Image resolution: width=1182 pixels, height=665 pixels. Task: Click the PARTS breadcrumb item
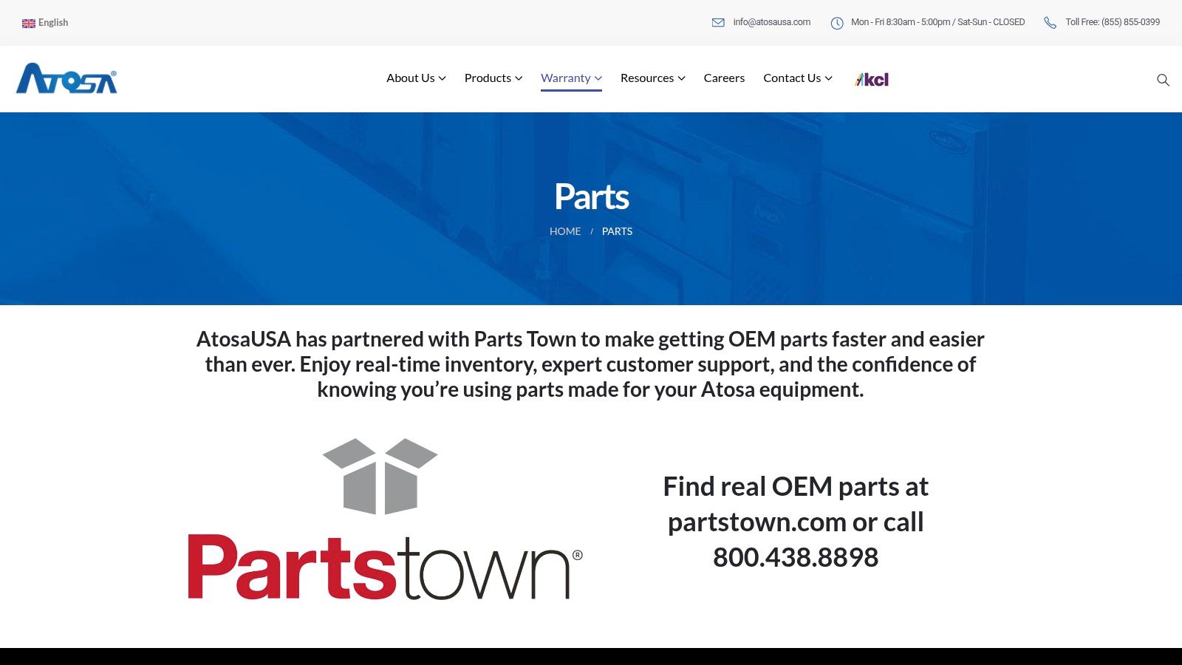coord(617,231)
